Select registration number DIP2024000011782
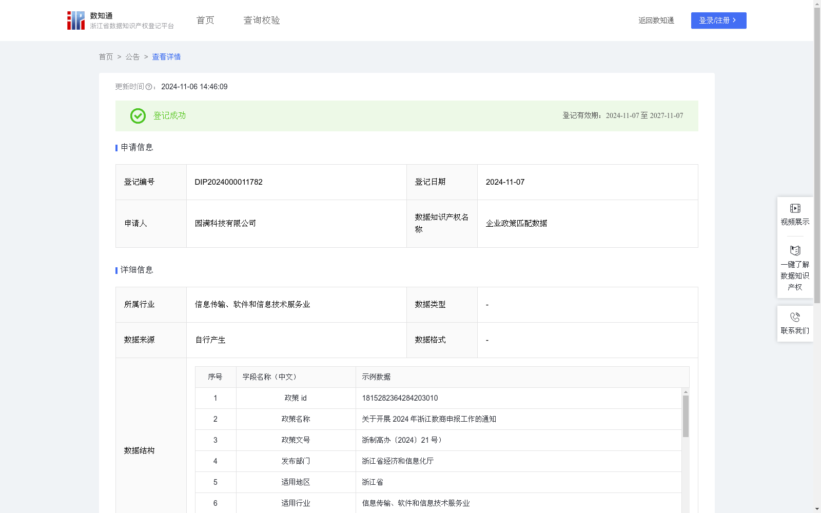Screen dimensions: 821x513 point(228,182)
